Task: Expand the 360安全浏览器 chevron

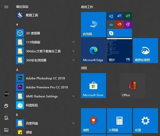Action: click(x=74, y=60)
